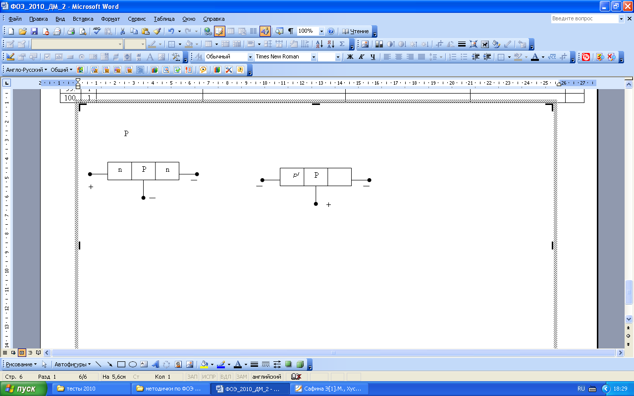Toggle paragraph marks display (¶)
The width and height of the screenshot is (634, 396).
point(291,31)
